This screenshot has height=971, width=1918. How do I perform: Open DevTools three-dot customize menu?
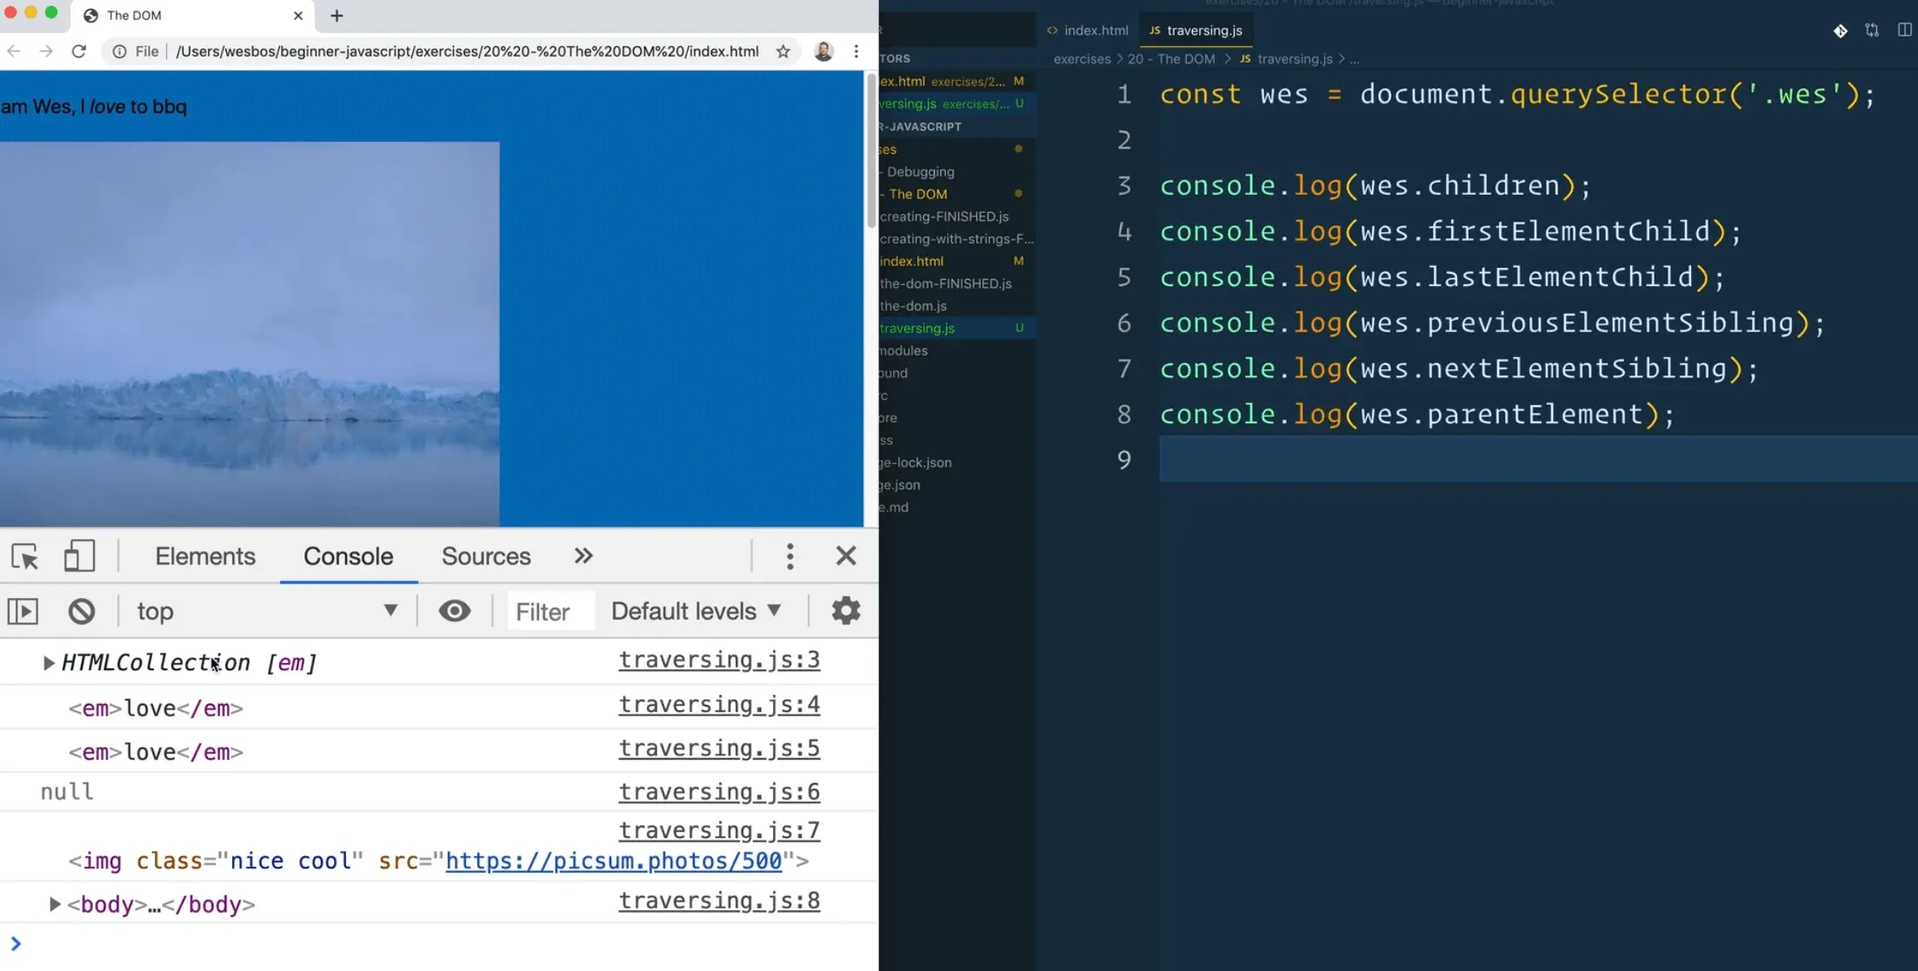789,556
